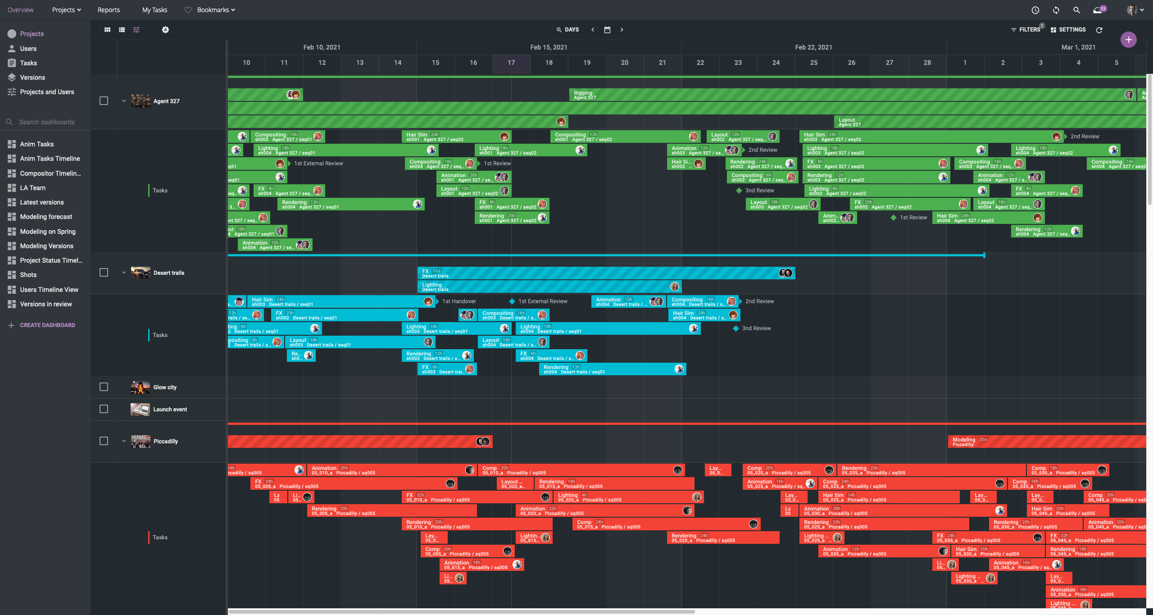Select the list view icon

click(x=121, y=29)
